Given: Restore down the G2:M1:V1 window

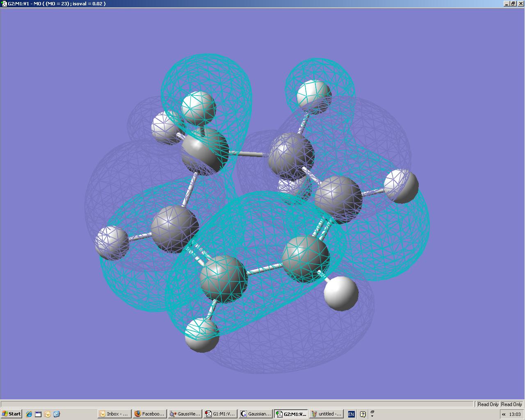Looking at the screenshot, I should (x=513, y=4).
